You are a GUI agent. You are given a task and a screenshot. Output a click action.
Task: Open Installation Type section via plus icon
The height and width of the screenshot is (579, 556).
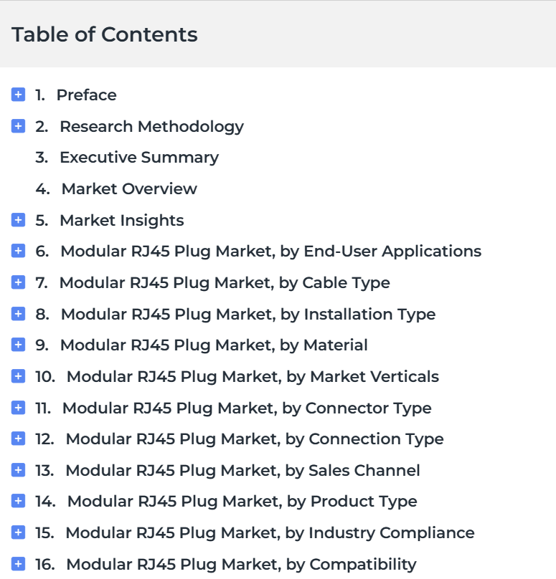[18, 314]
